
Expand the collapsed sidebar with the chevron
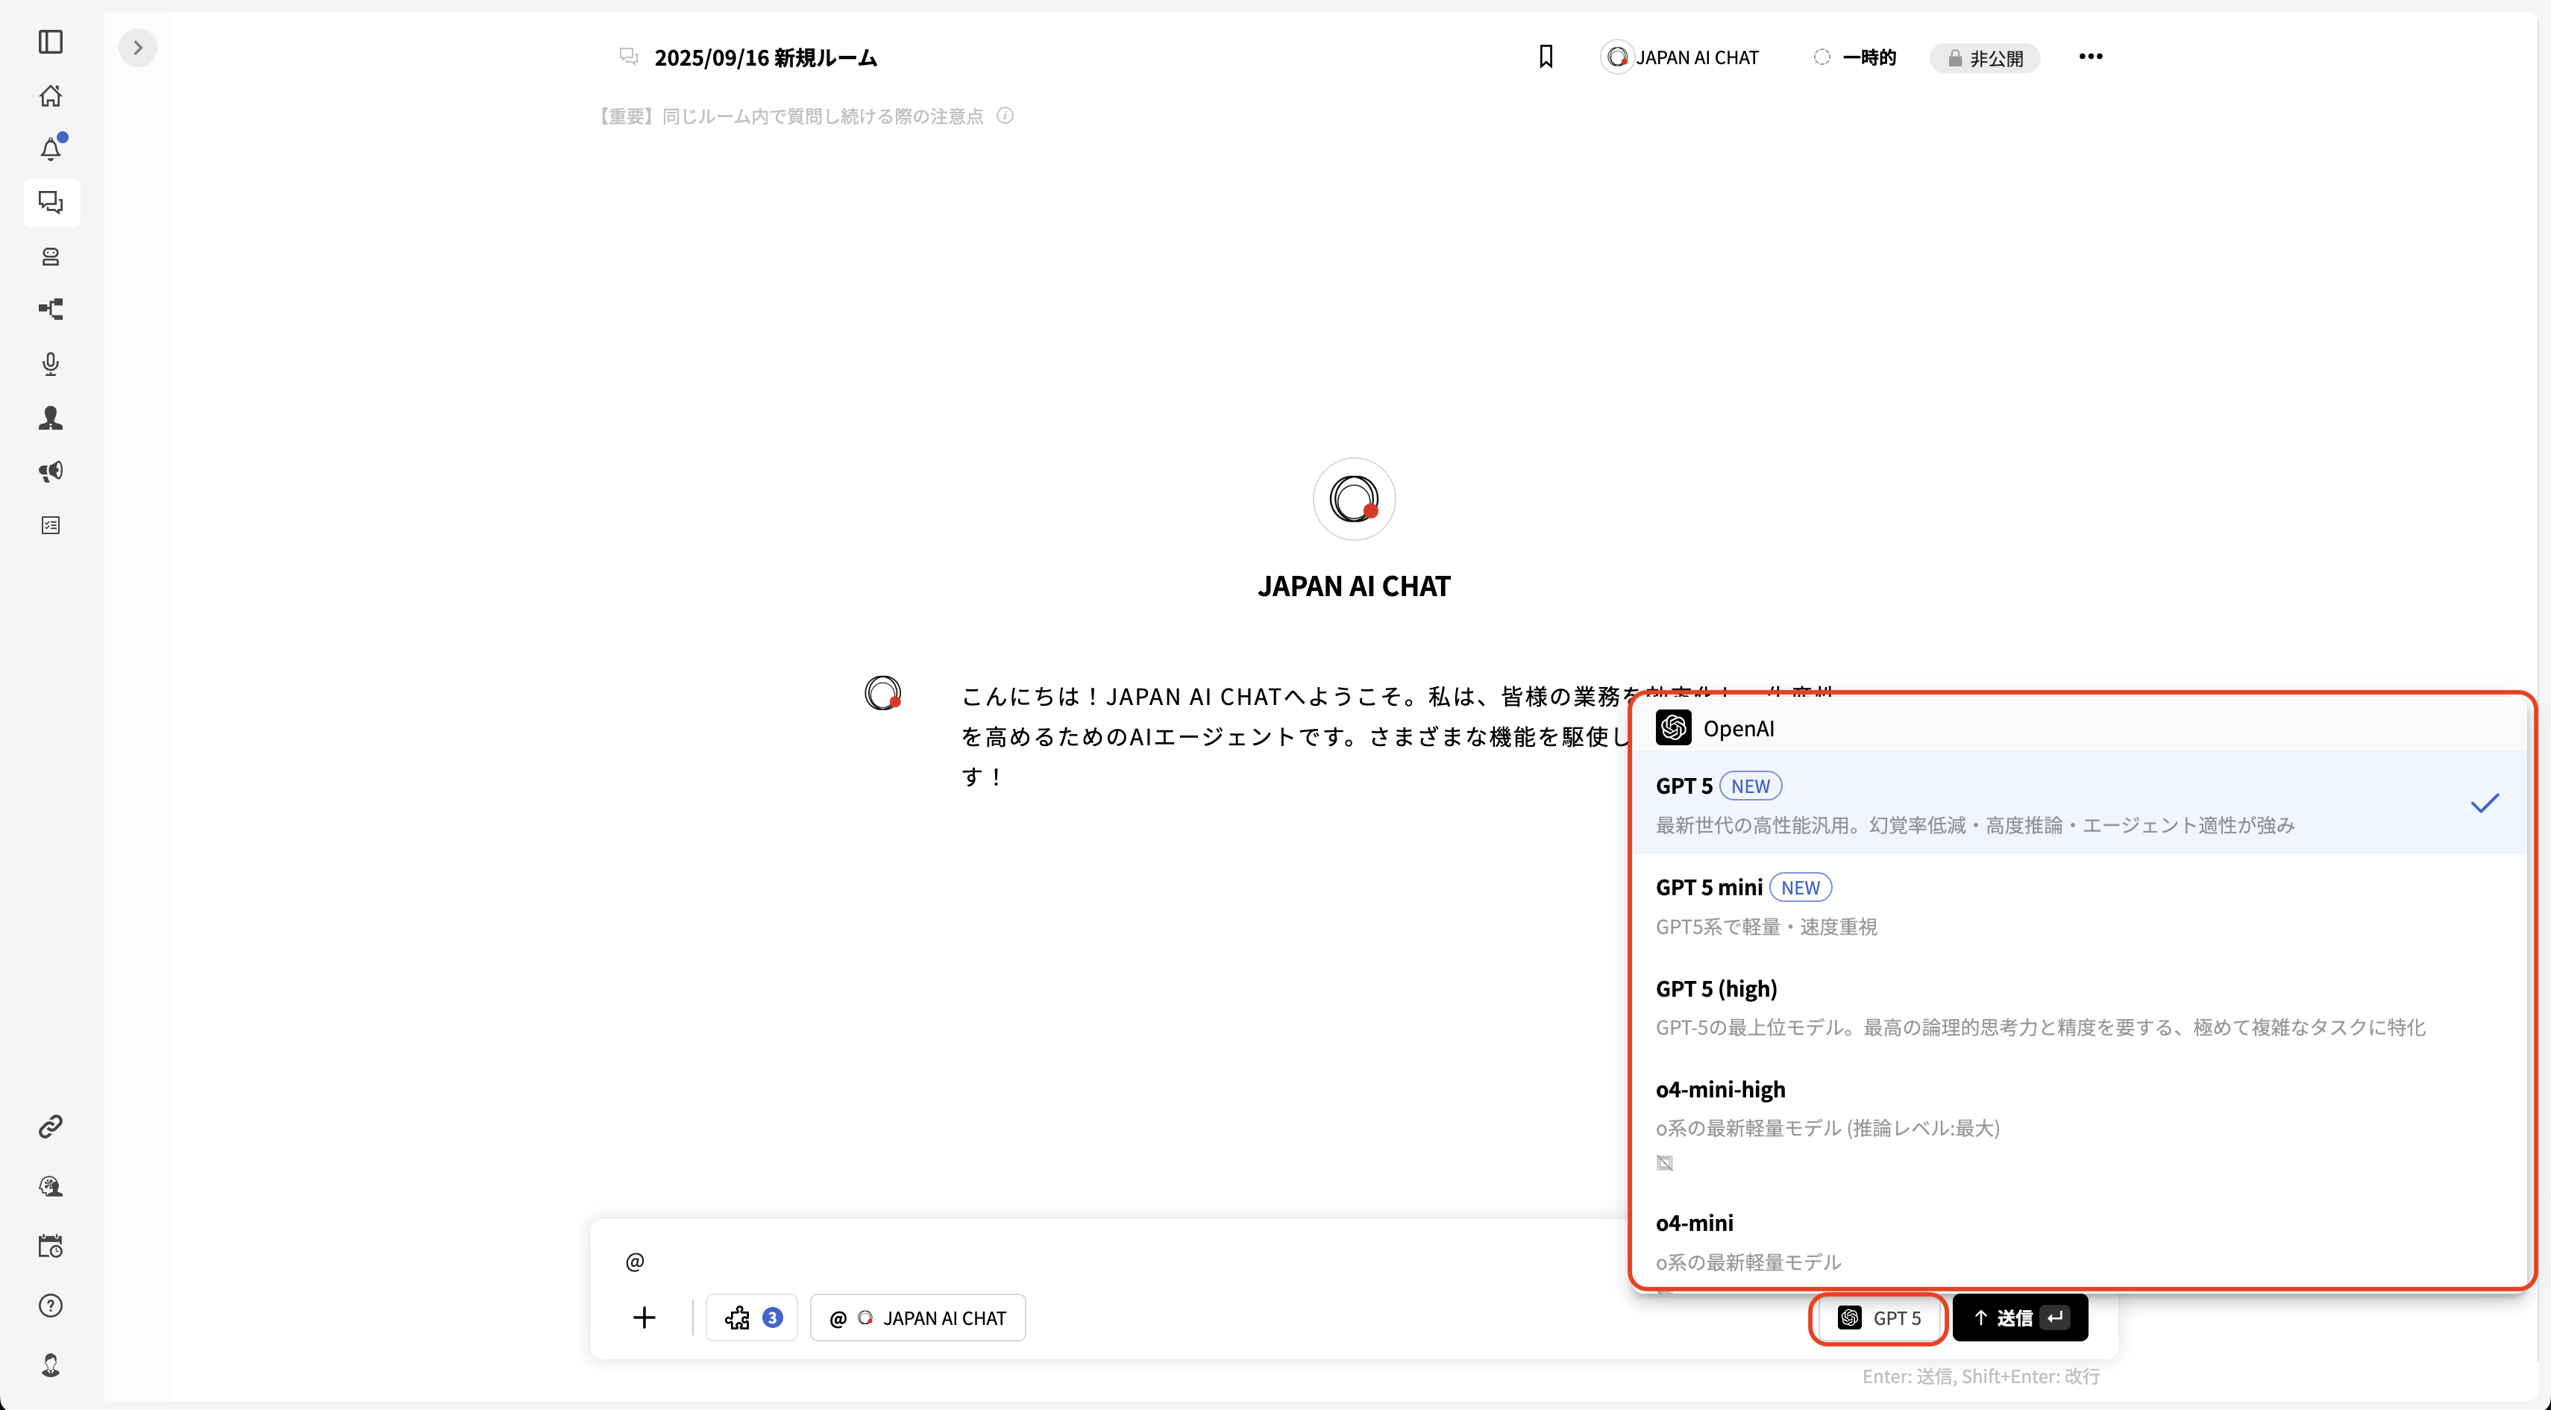[138, 46]
